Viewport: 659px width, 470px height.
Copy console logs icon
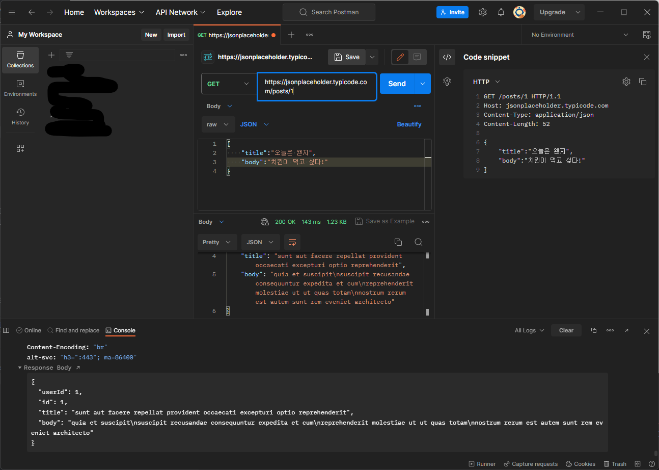pos(594,330)
